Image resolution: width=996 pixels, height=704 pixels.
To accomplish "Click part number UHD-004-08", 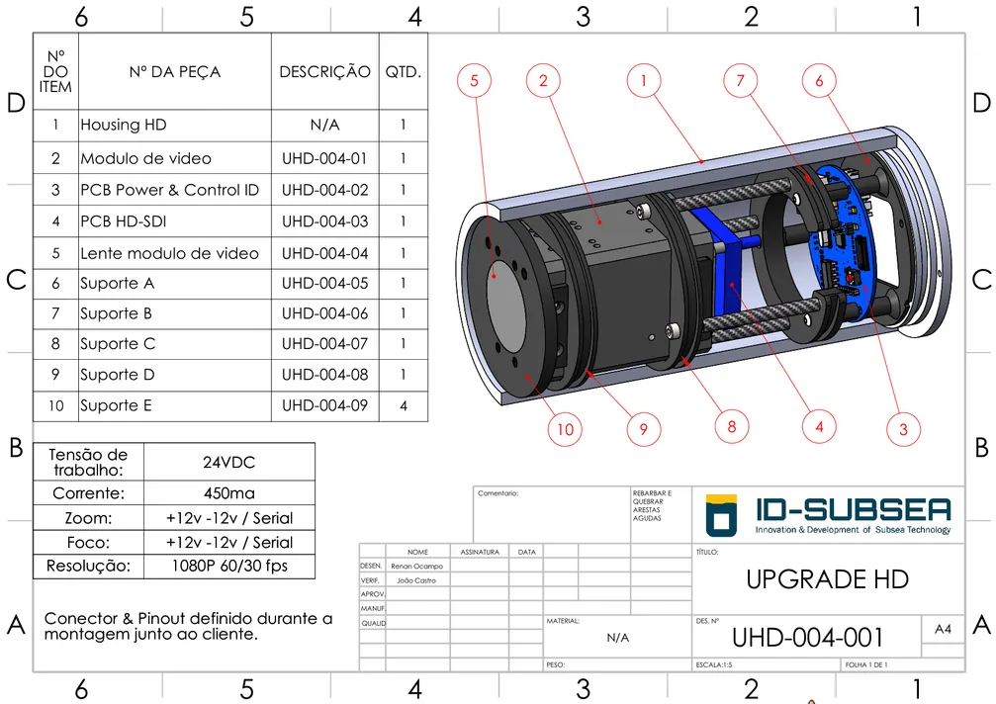I will tap(324, 375).
